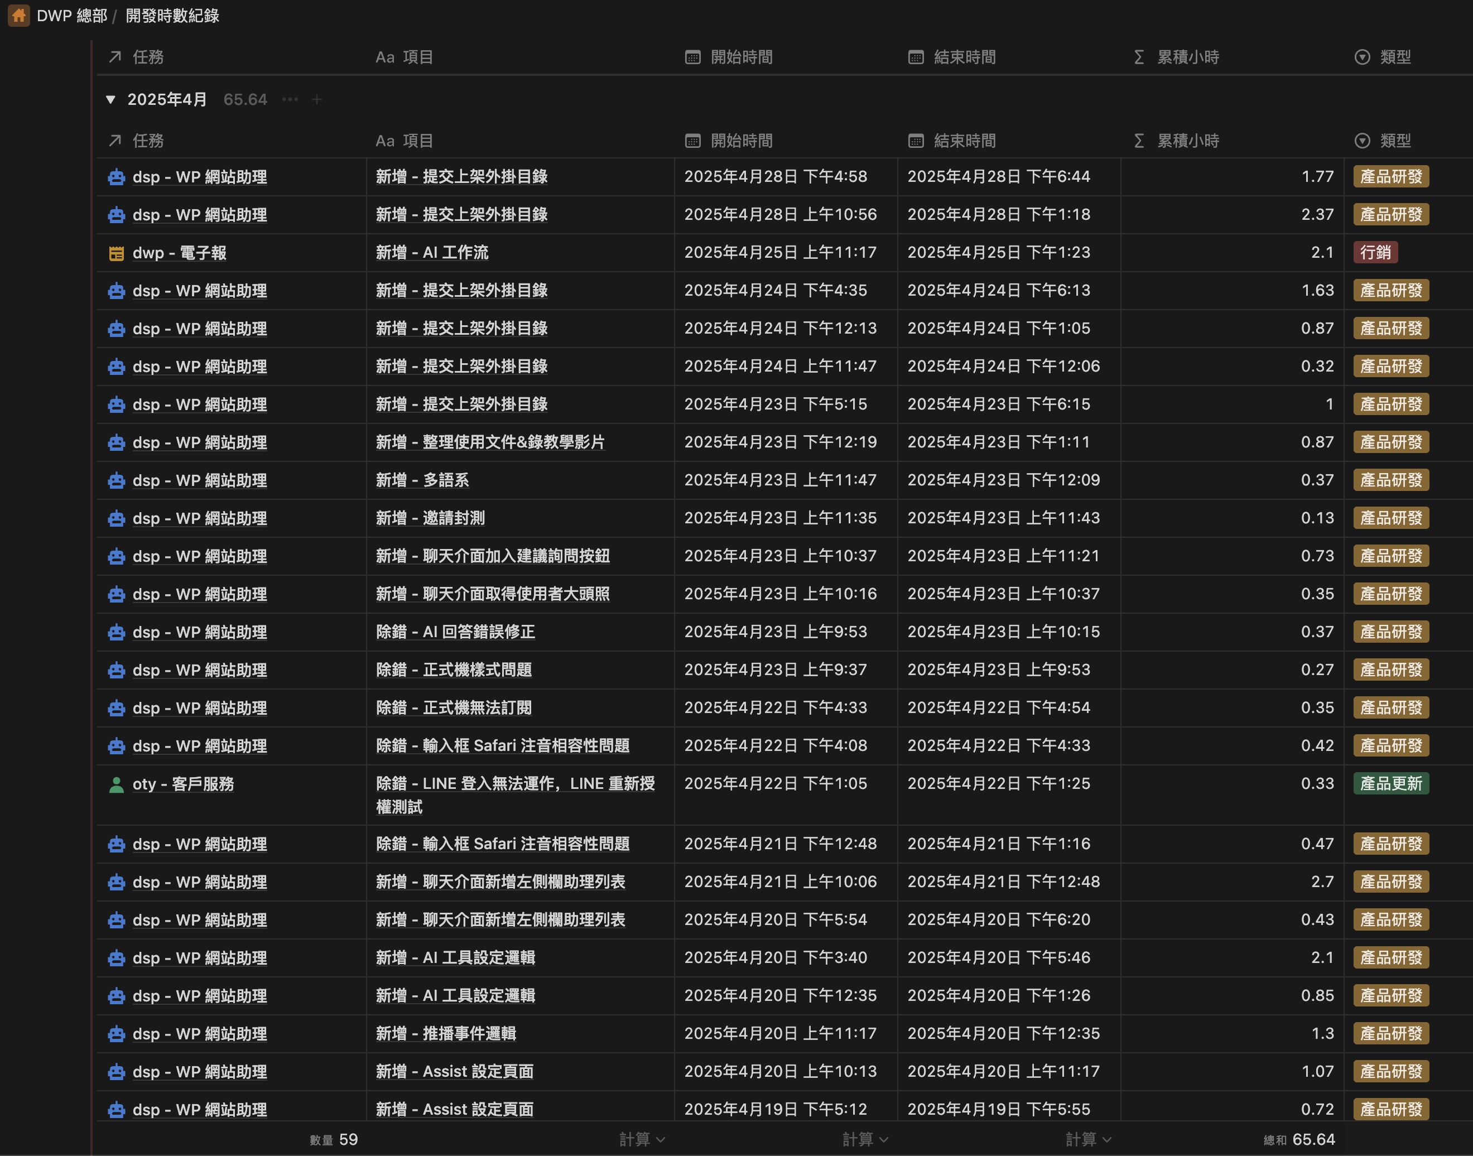Open dsp - WP 網站助理 link in 新增 - 多語系 row

coord(200,480)
